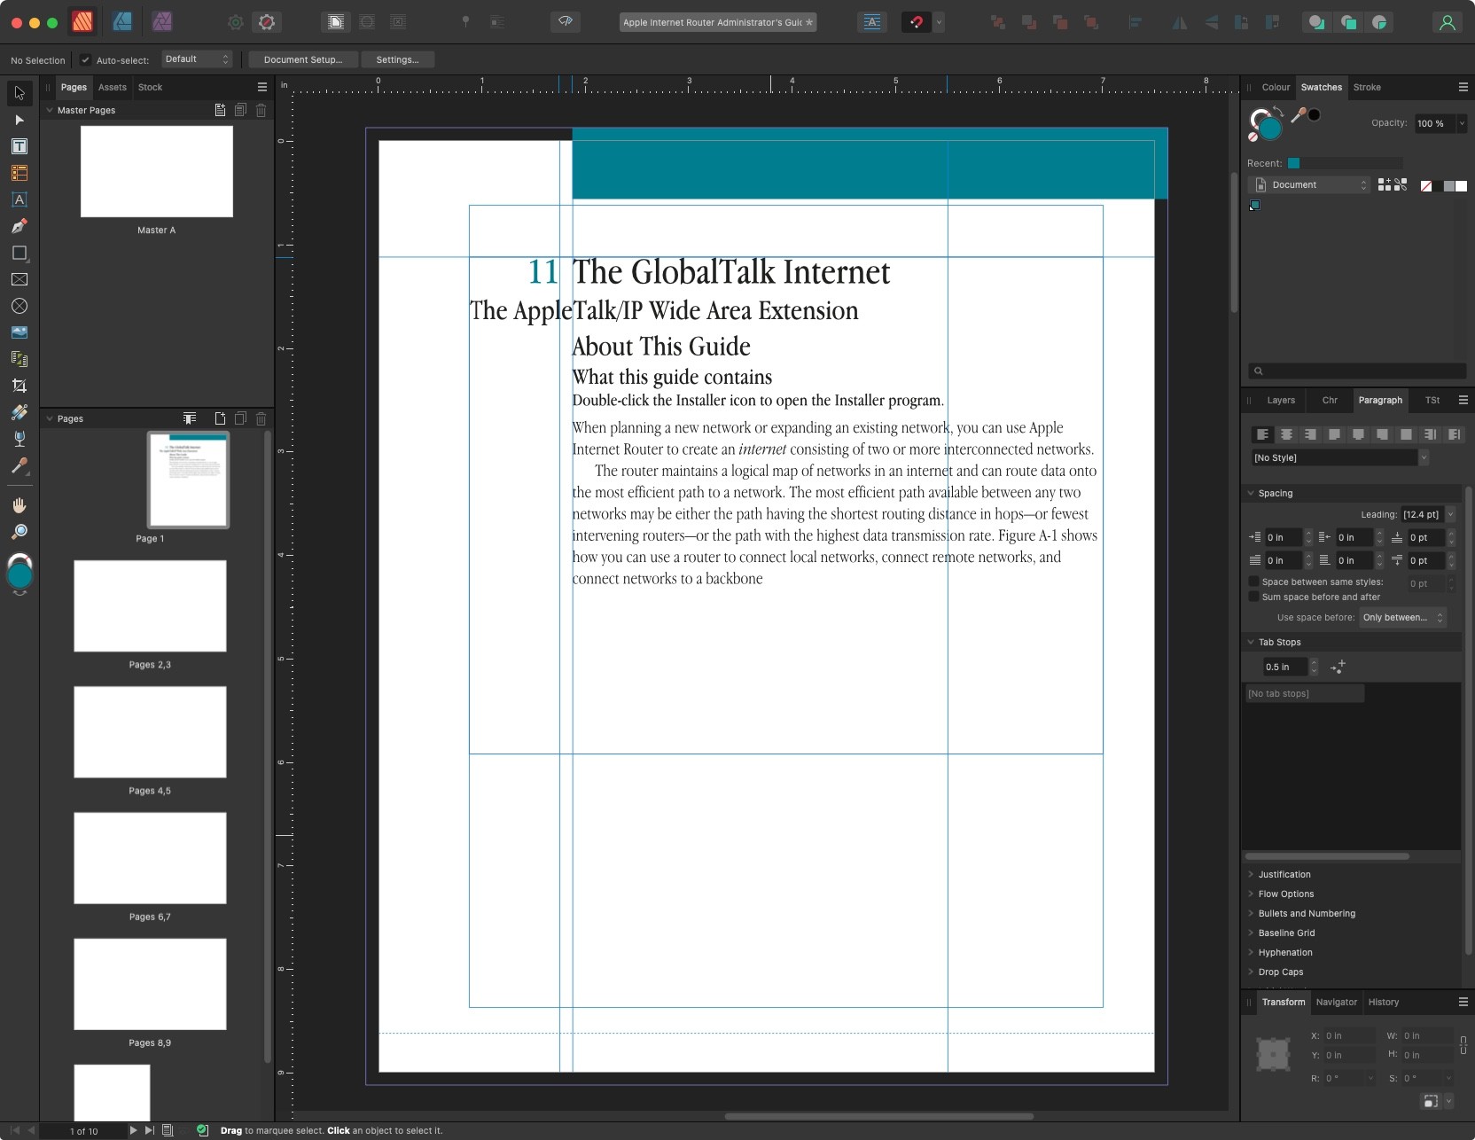Switch to the Designer persona
The image size is (1475, 1140).
tap(122, 22)
